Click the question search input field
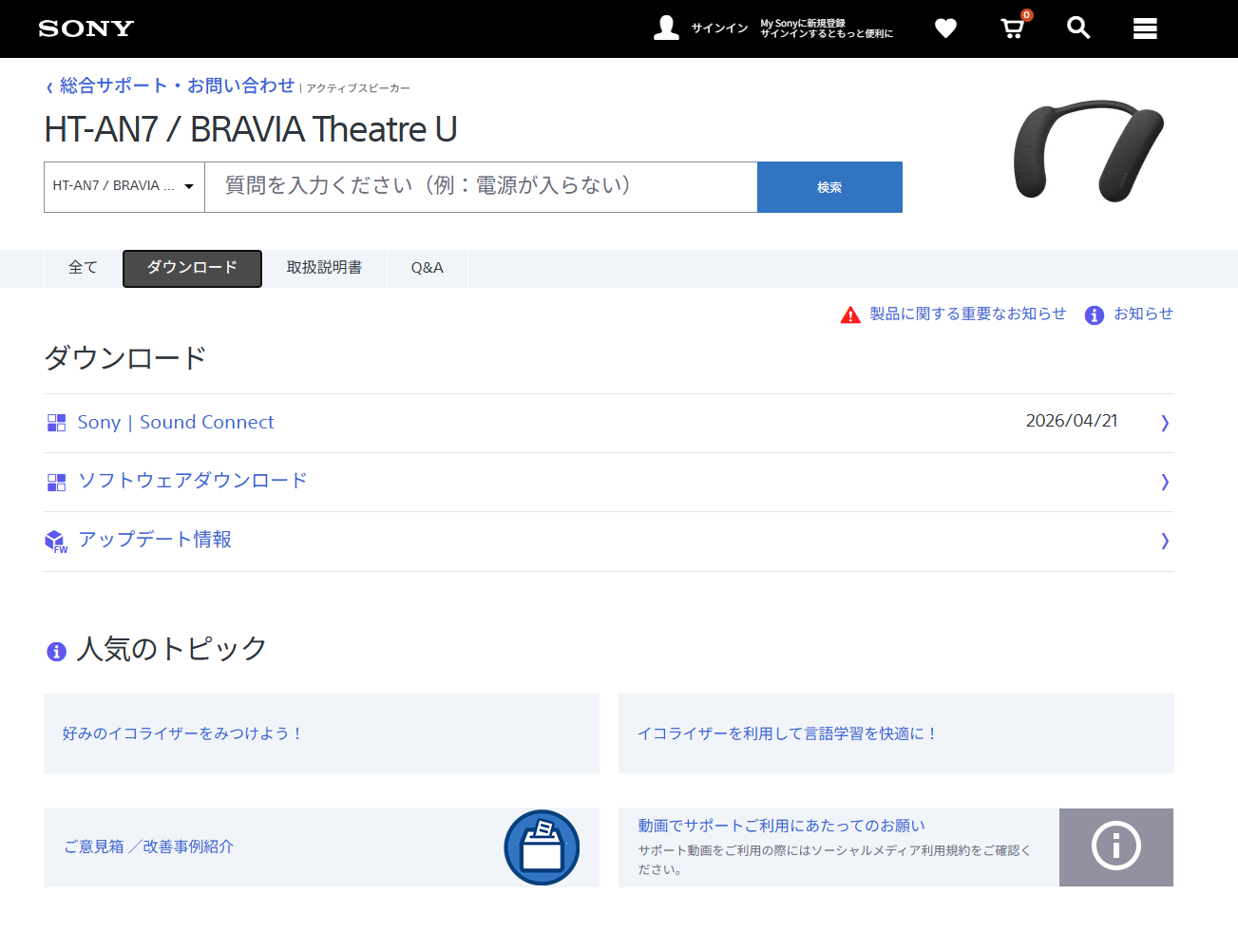 481,186
